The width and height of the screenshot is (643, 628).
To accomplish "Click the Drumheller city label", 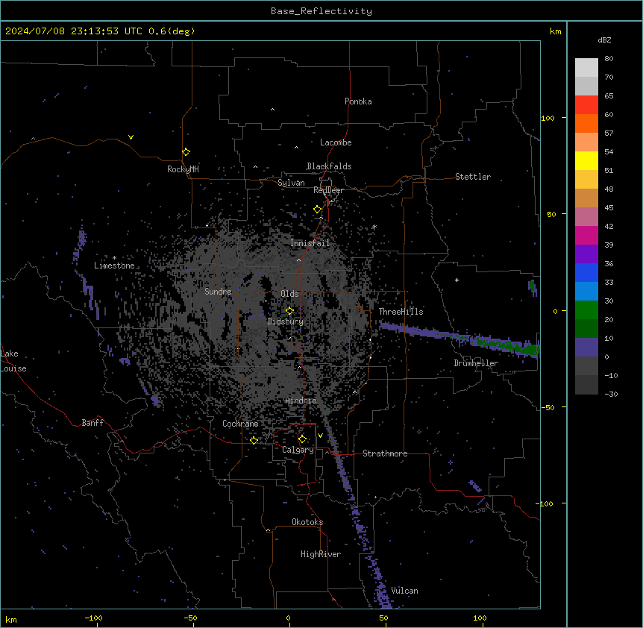I will [476, 363].
